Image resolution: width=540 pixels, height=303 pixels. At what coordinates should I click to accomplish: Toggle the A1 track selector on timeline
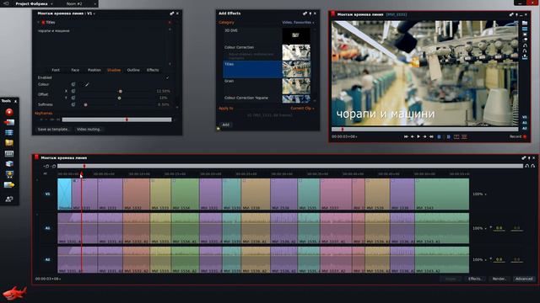pos(47,228)
